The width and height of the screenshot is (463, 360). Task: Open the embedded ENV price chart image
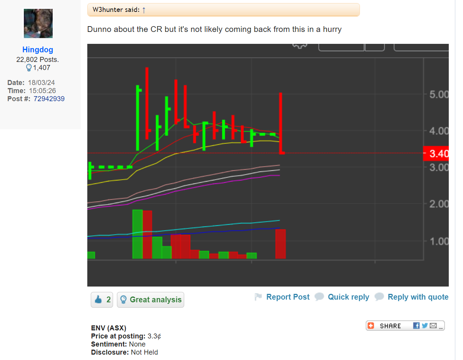point(268,165)
